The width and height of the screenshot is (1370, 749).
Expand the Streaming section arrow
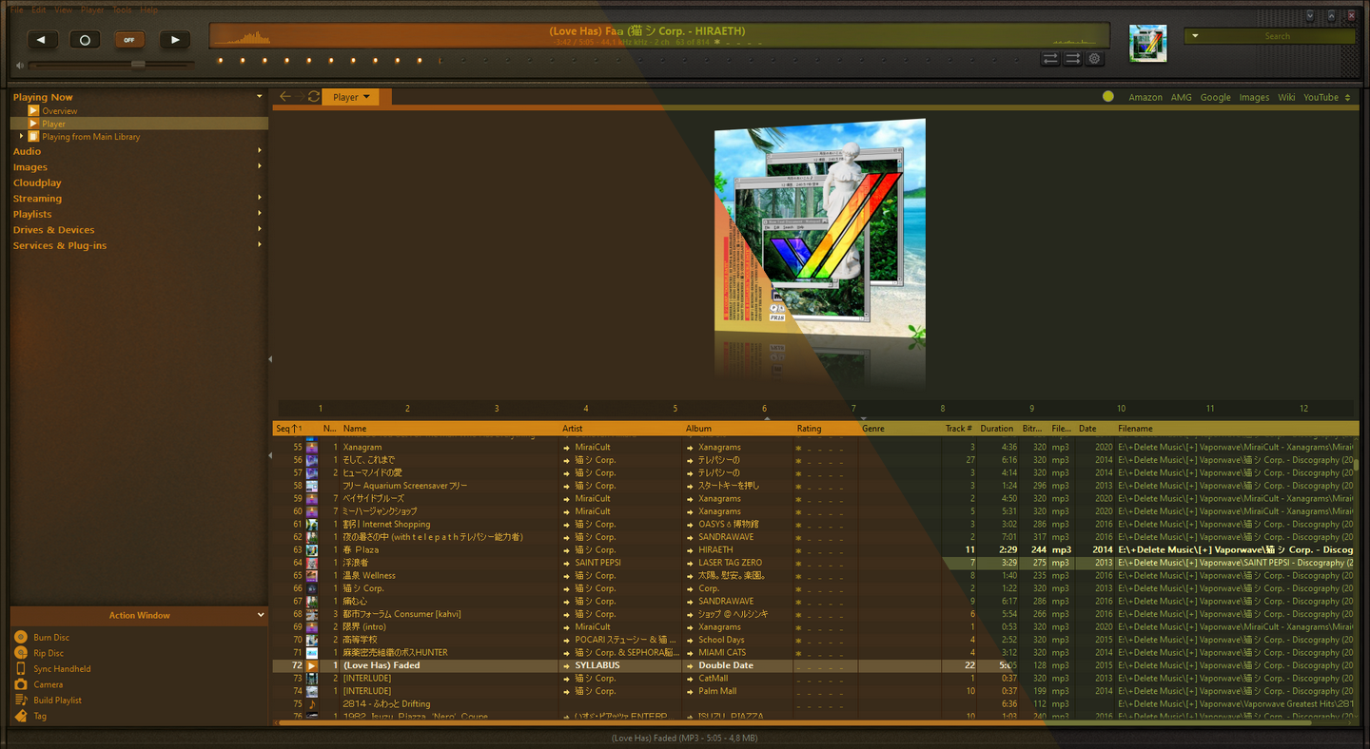coord(259,198)
